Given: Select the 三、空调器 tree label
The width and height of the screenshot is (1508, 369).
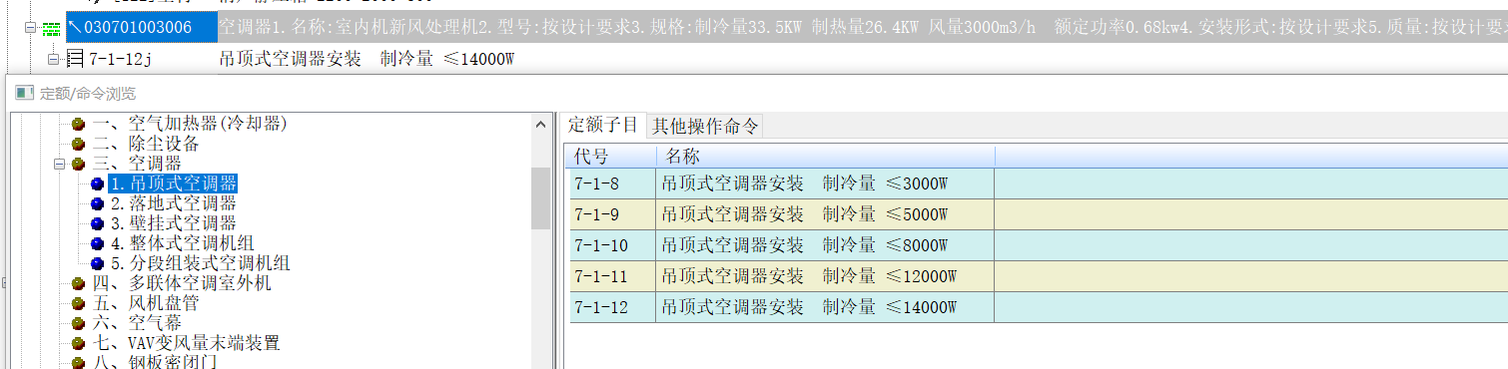Looking at the screenshot, I should coord(137,164).
